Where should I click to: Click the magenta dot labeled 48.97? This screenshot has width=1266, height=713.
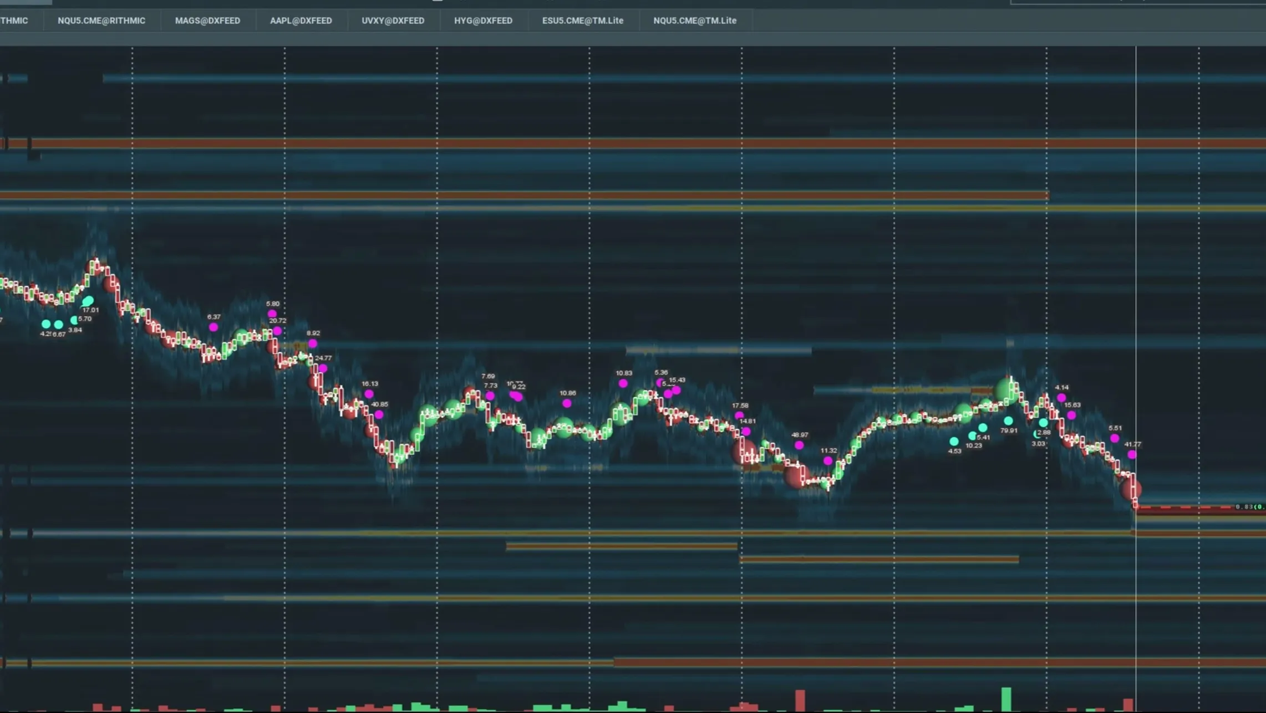(x=799, y=445)
